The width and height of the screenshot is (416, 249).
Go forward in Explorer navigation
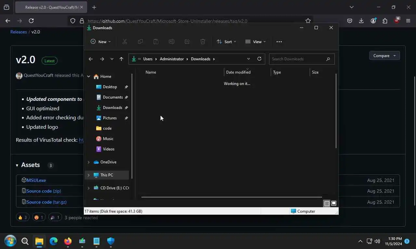pyautogui.click(x=102, y=59)
